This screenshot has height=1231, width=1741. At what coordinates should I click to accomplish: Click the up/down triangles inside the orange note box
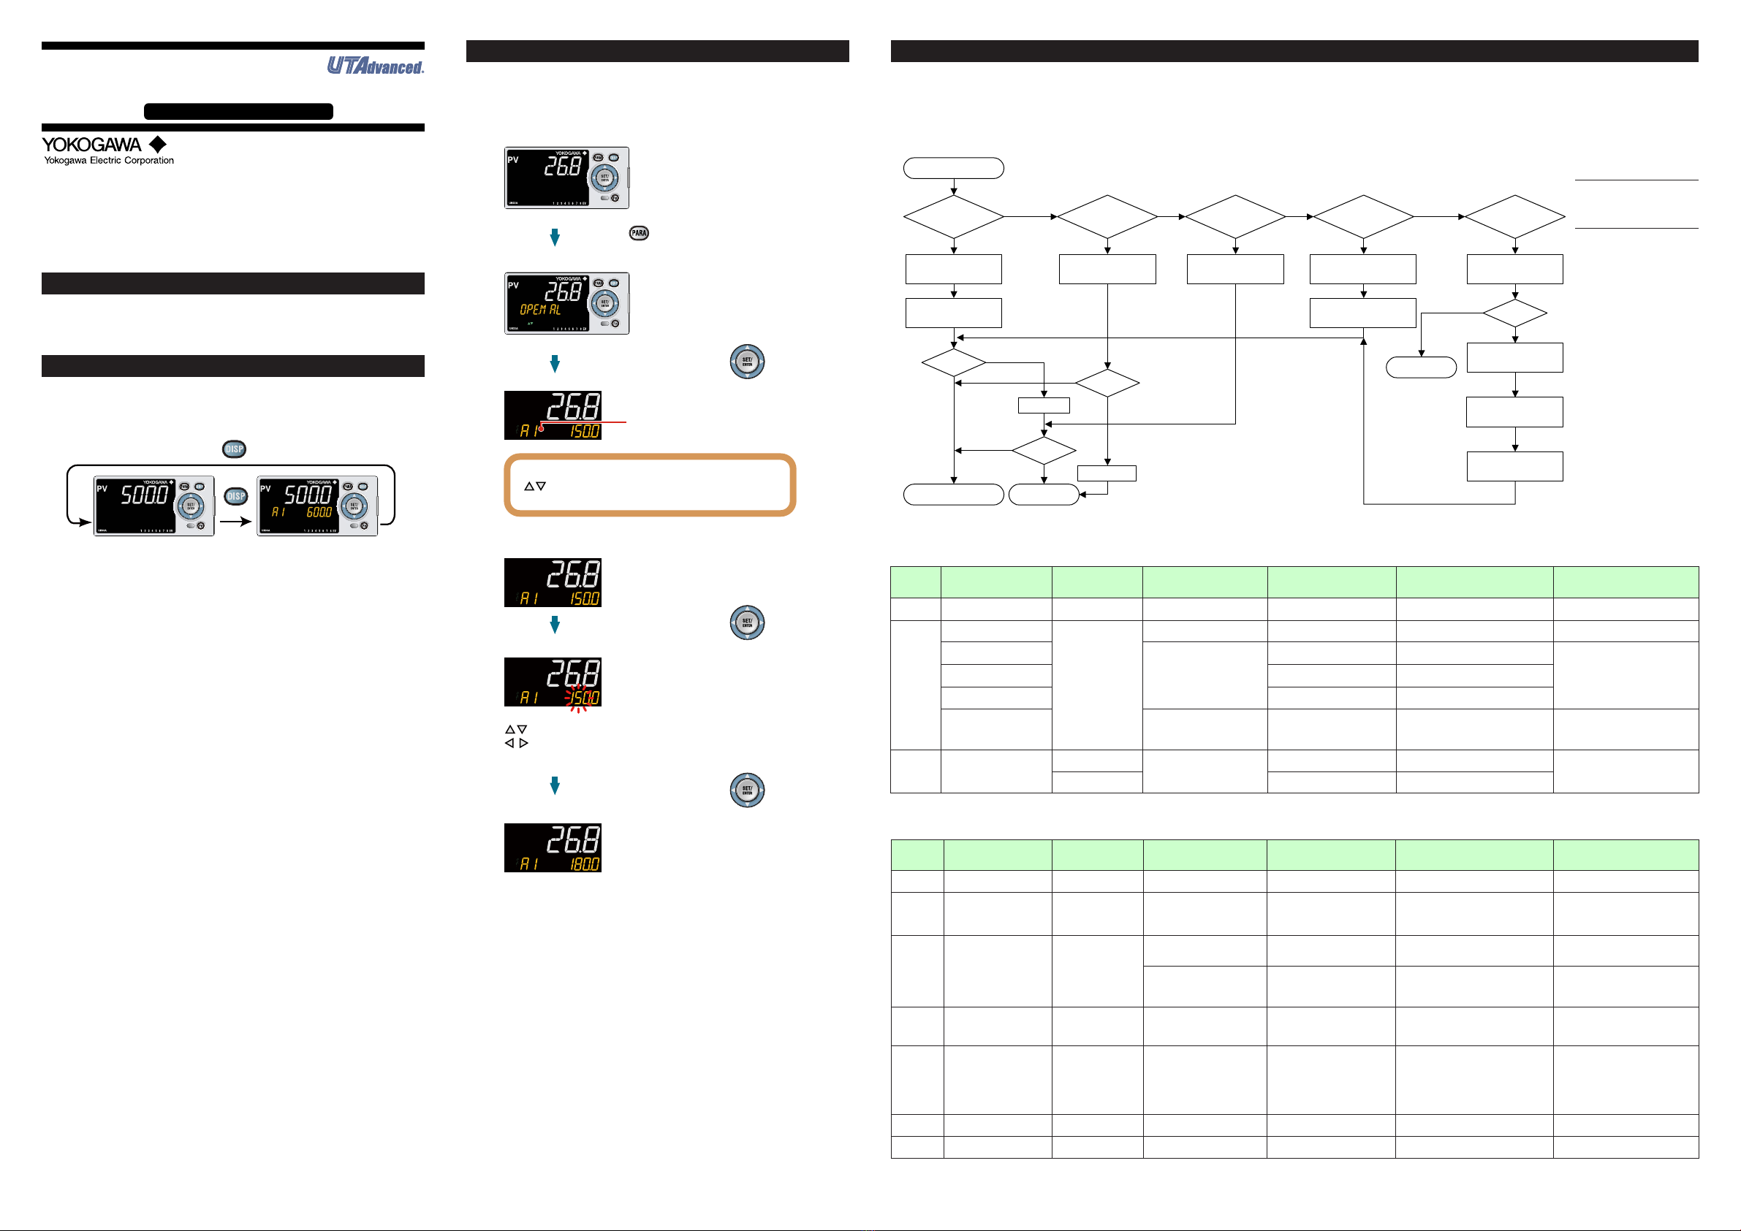(534, 486)
